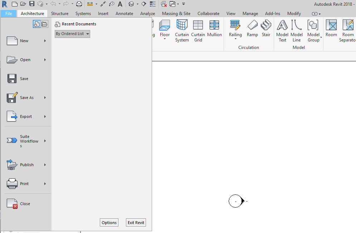The image size is (356, 233).
Task: Select the Railing tool
Action: pos(235,28)
